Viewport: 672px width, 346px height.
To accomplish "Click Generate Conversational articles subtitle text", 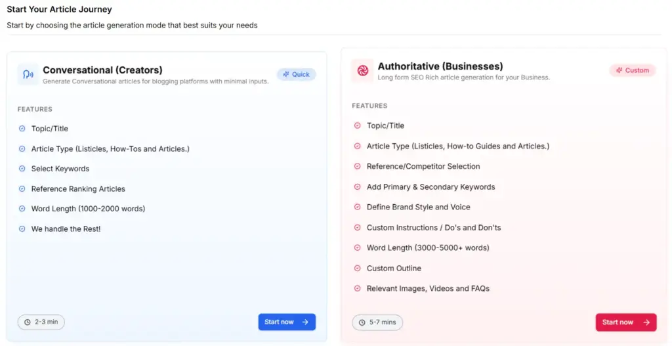I will [156, 81].
